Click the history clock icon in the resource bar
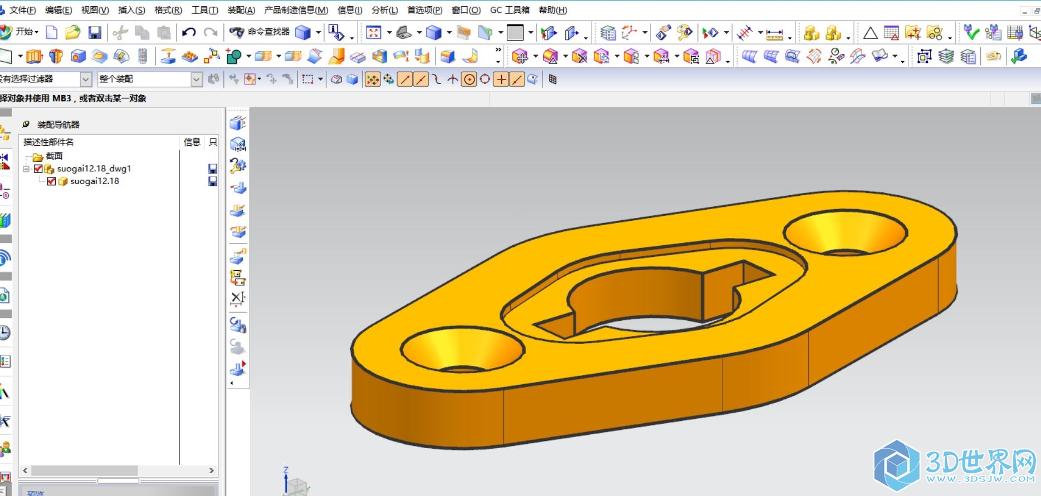The width and height of the screenshot is (1041, 496). pyautogui.click(x=4, y=333)
